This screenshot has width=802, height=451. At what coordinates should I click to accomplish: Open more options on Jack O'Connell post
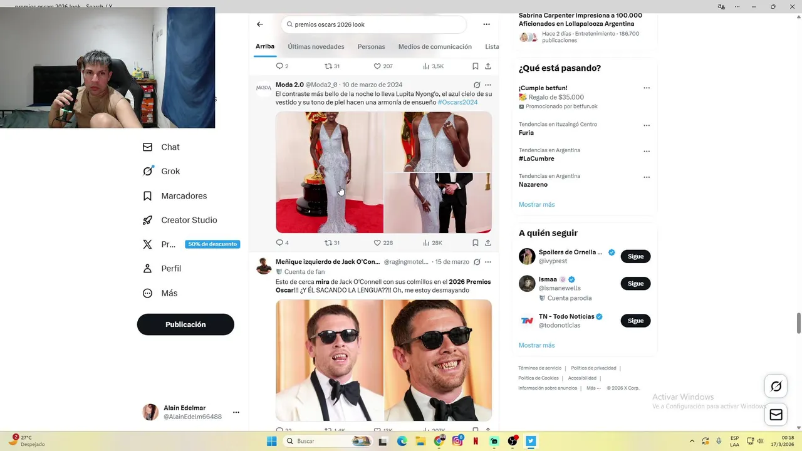click(488, 262)
